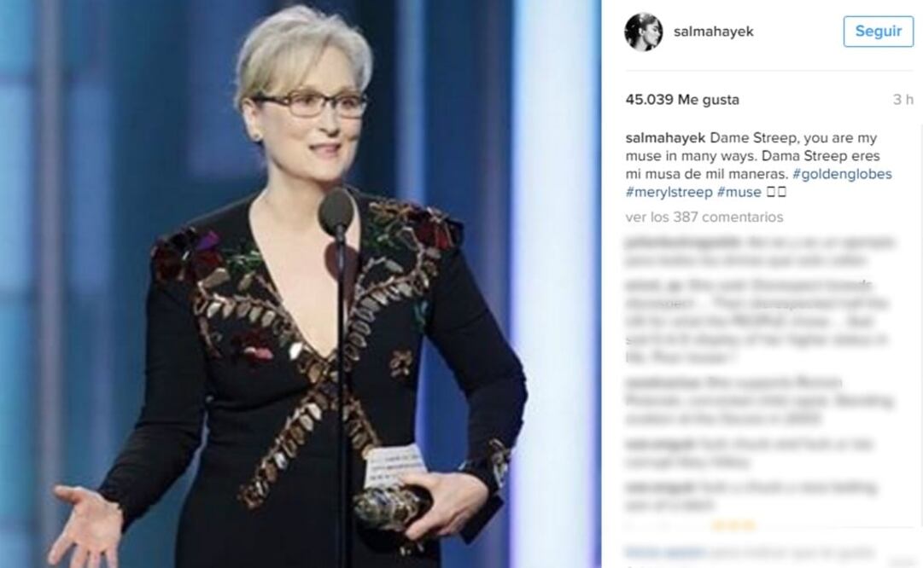This screenshot has height=568, width=923.
Task: Open salmahayek's round profile picture
Action: 643,32
